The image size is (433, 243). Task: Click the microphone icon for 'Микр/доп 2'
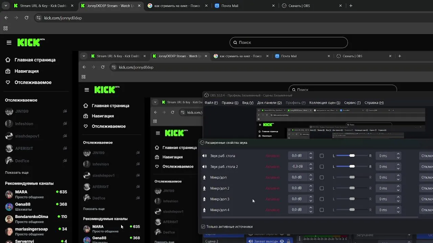204,188
